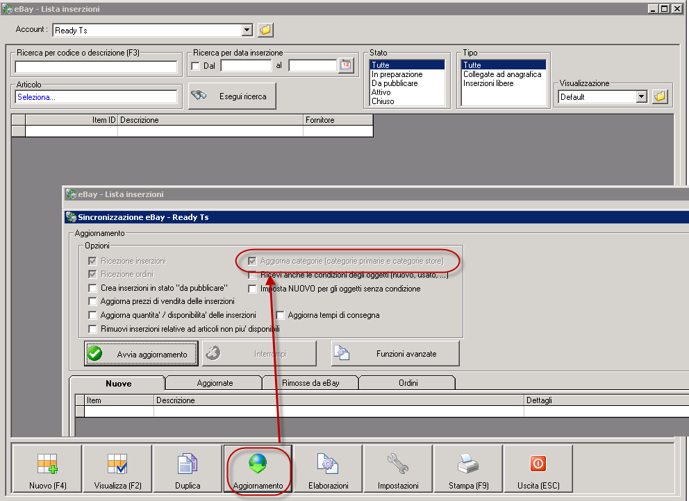Open the Visualizzazione Default dropdown
This screenshot has height=501, width=689.
click(x=642, y=96)
